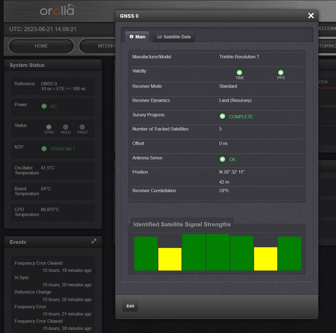Click the 'GNSS 0' dialog title

coord(129,16)
